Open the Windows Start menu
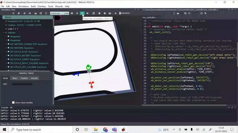 [x=4, y=130]
